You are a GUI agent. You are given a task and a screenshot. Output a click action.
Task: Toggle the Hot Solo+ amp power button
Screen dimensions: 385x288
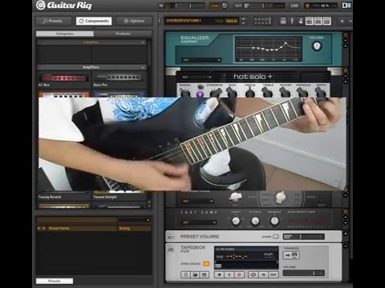pyautogui.click(x=346, y=70)
